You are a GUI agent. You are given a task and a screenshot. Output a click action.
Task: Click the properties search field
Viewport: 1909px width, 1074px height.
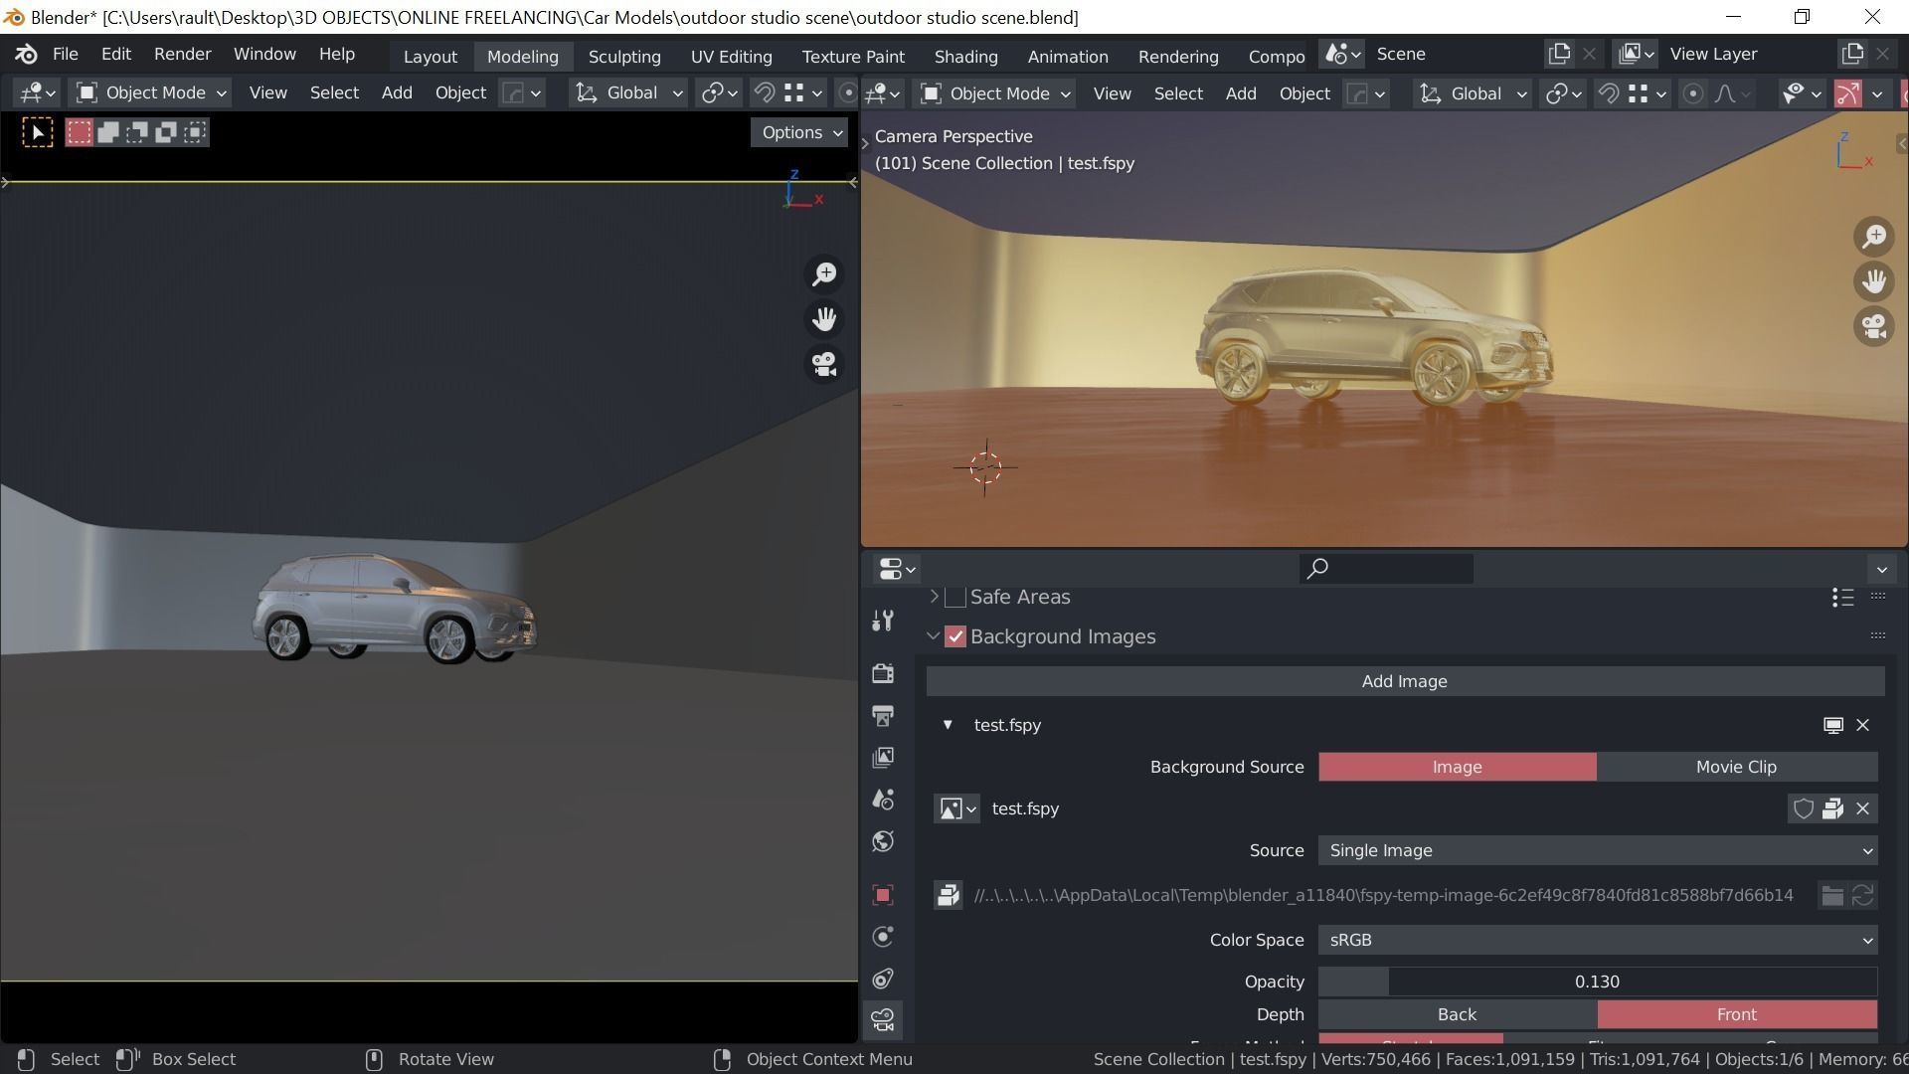1386,569
